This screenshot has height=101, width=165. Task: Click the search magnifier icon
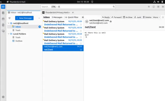pos(114,7)
